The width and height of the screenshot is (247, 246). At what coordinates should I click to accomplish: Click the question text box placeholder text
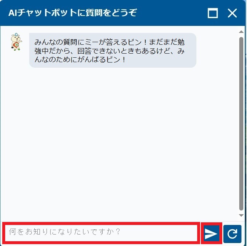[x=65, y=232]
